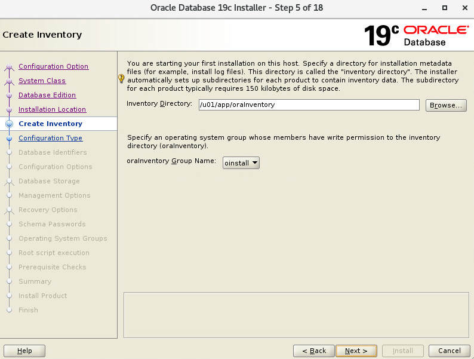The height and width of the screenshot is (359, 474).
Task: Click the Operating System Groups step label
Action: (x=63, y=238)
